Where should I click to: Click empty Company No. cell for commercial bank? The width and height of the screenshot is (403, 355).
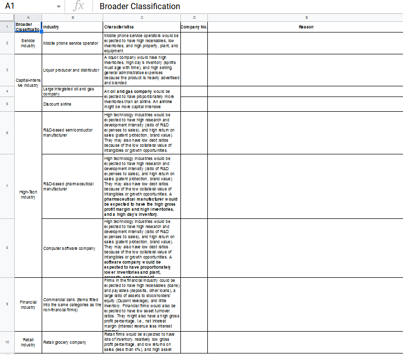(194, 305)
